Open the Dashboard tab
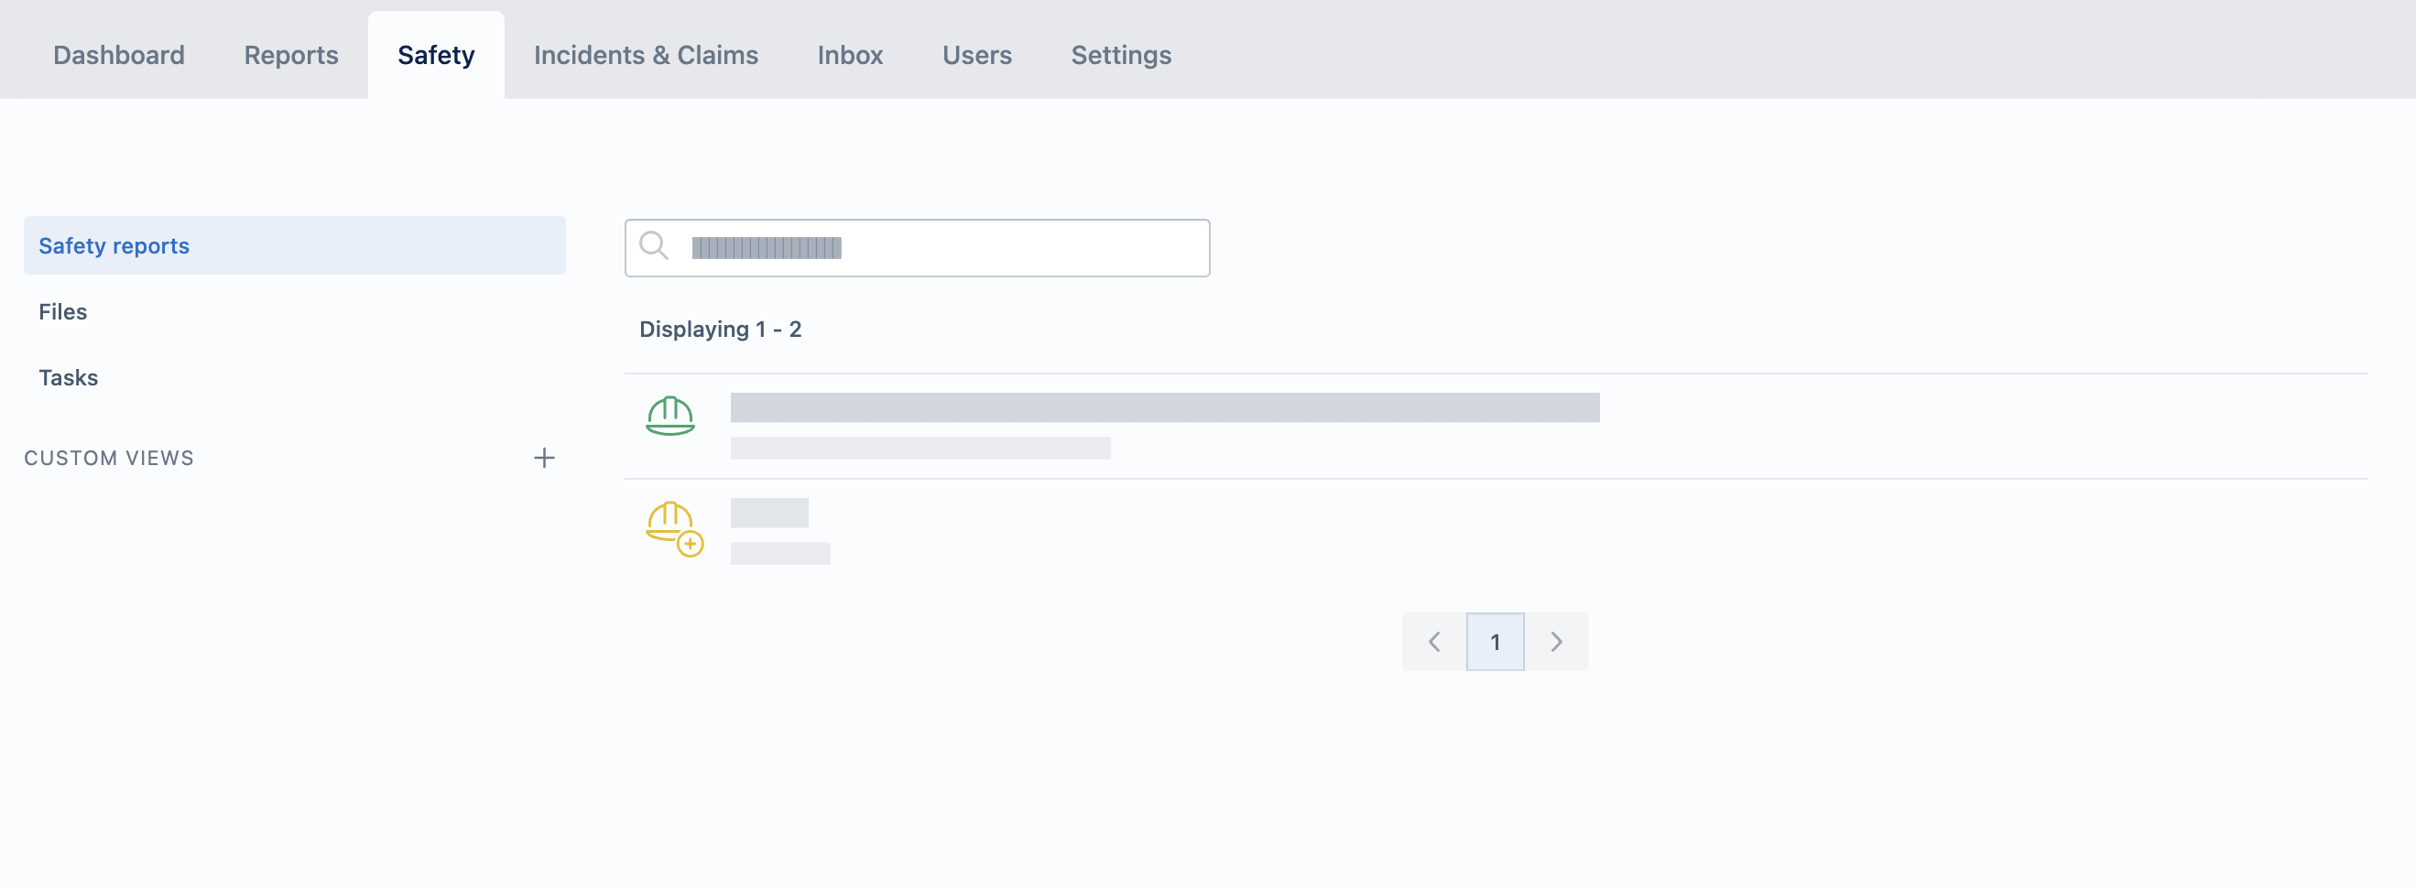The image size is (2416, 888). [x=119, y=55]
